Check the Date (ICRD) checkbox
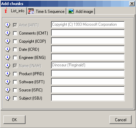This screenshot has width=136, height=128. pos(15,49)
